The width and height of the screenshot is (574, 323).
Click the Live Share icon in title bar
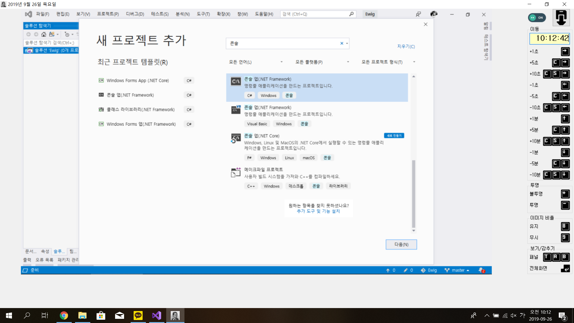[x=418, y=14]
